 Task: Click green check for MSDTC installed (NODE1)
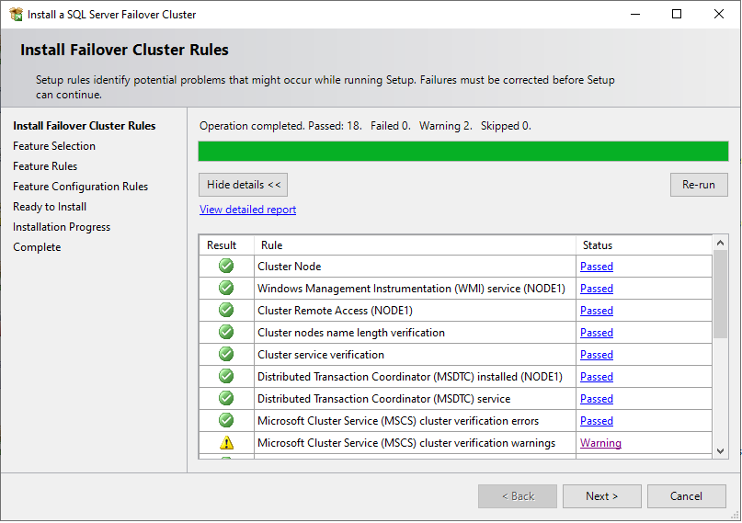click(x=226, y=377)
